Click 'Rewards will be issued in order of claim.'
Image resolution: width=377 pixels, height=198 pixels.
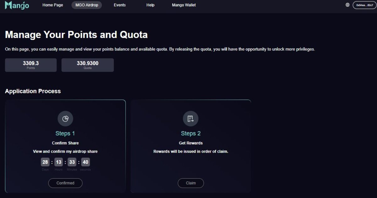tap(191, 152)
